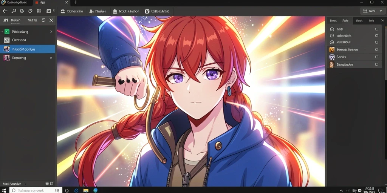Viewport: 387px width, 193px height.
Task: Click the back arrow in the toolbar
Action: tap(5, 11)
